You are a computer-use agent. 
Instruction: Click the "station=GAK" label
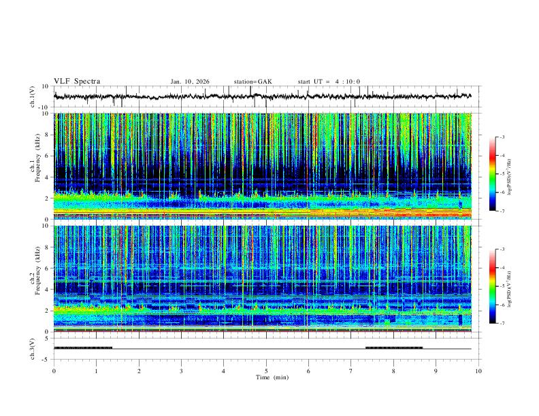pos(252,82)
